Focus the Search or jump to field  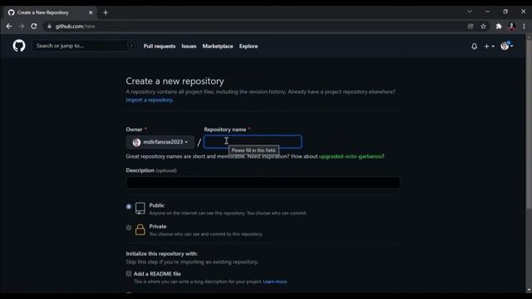pos(84,46)
